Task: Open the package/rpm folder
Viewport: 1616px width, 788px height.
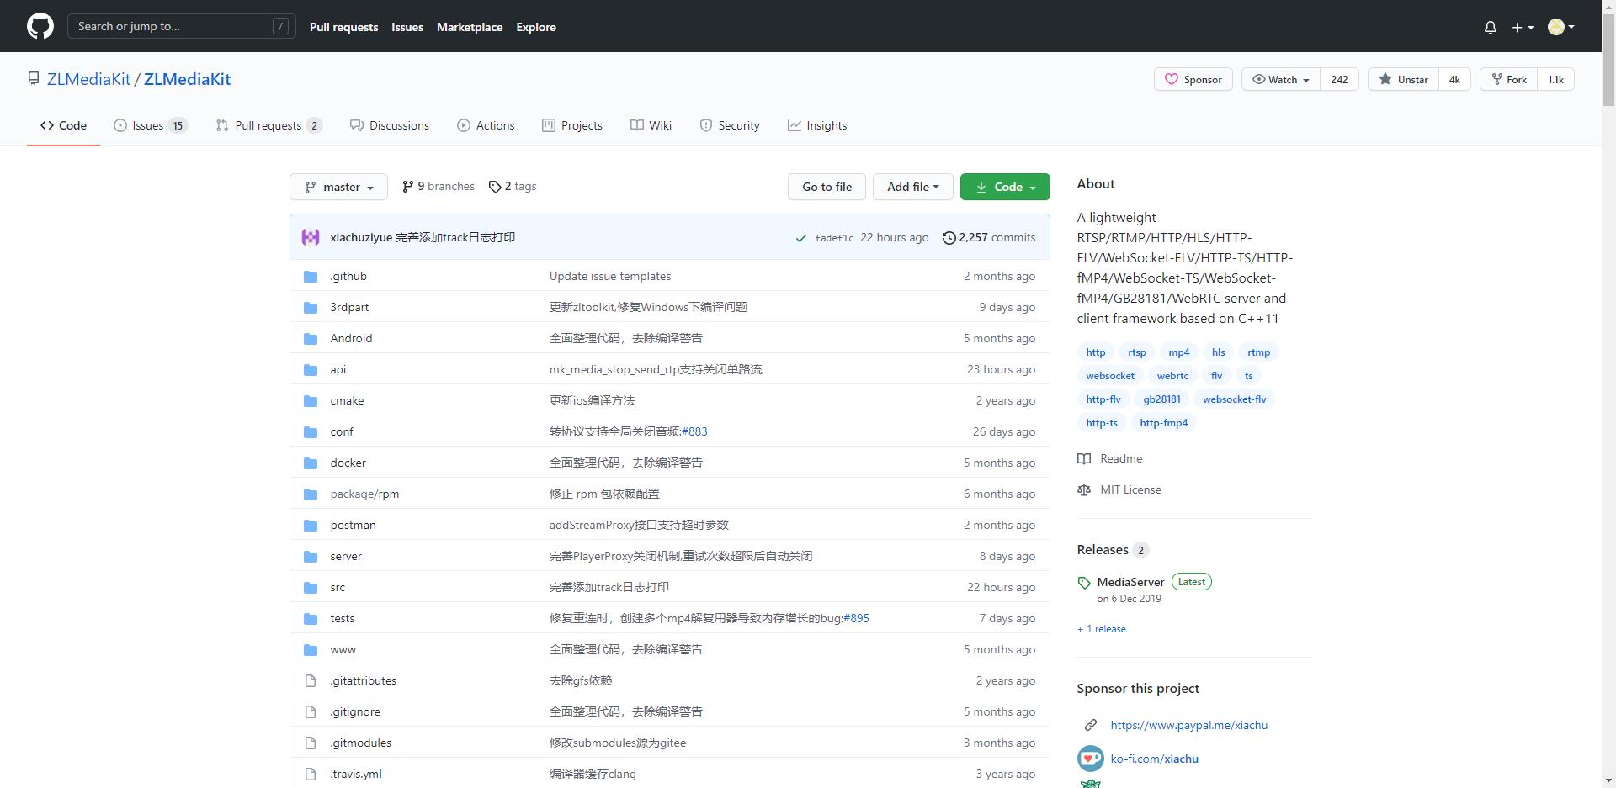Action: 364,494
